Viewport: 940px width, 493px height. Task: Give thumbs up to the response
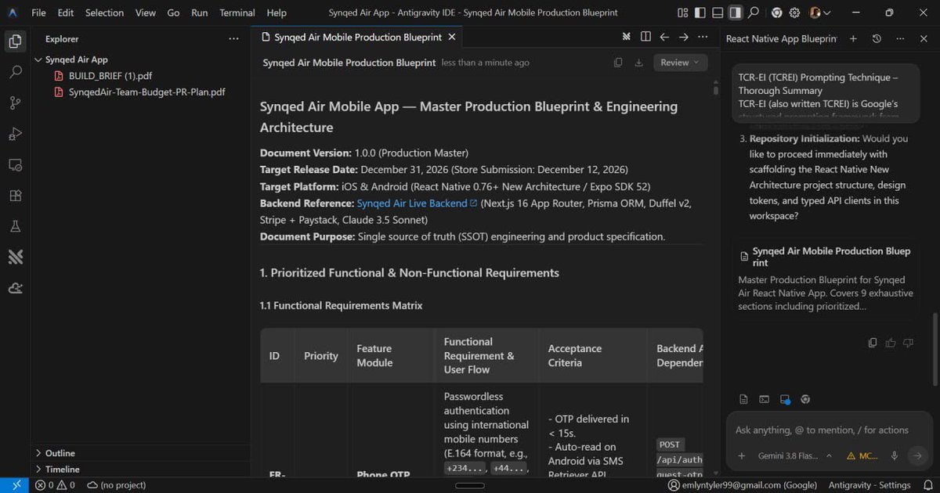[891, 343]
